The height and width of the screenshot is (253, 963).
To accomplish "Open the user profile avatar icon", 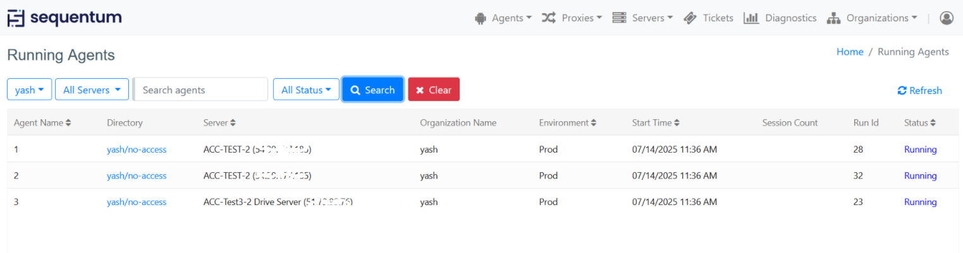I will [x=946, y=18].
